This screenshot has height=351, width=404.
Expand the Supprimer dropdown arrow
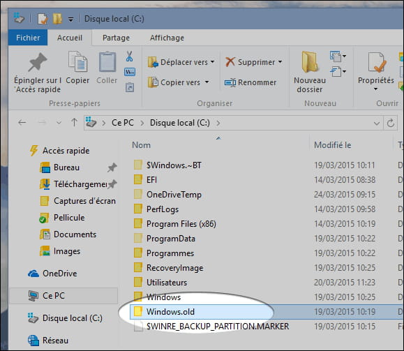coord(280,62)
